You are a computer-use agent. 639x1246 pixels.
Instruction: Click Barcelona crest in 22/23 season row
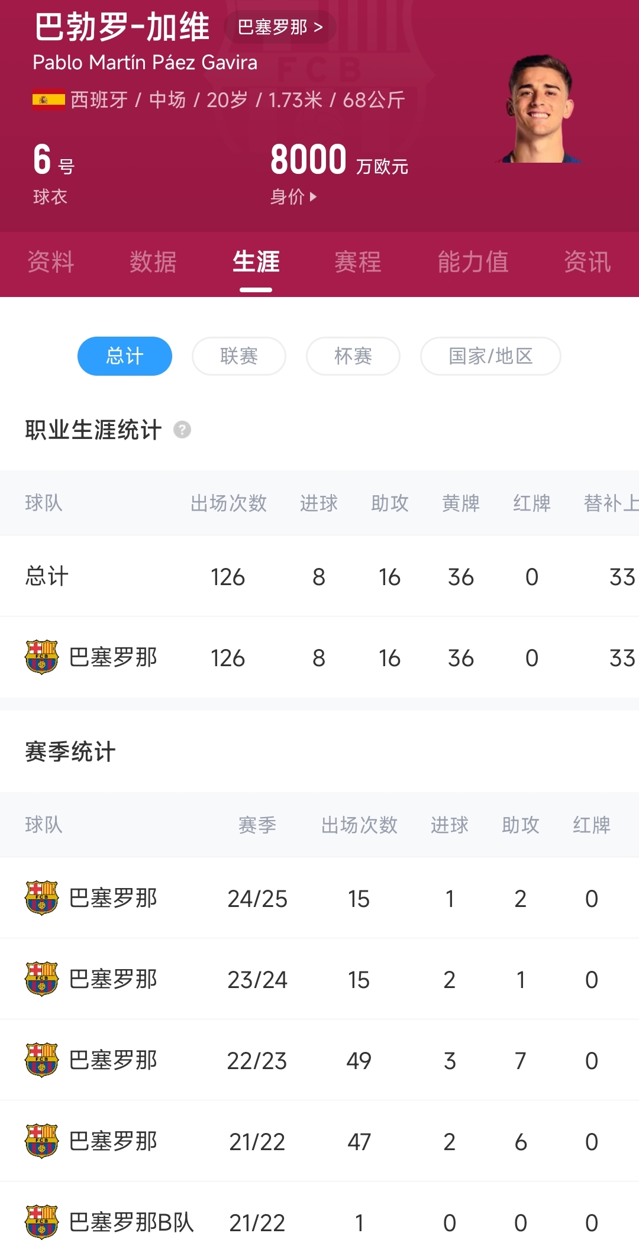pyautogui.click(x=41, y=1060)
